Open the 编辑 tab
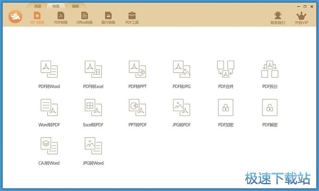Image resolution: width=319 pixels, height=191 pixels. [x=75, y=6]
